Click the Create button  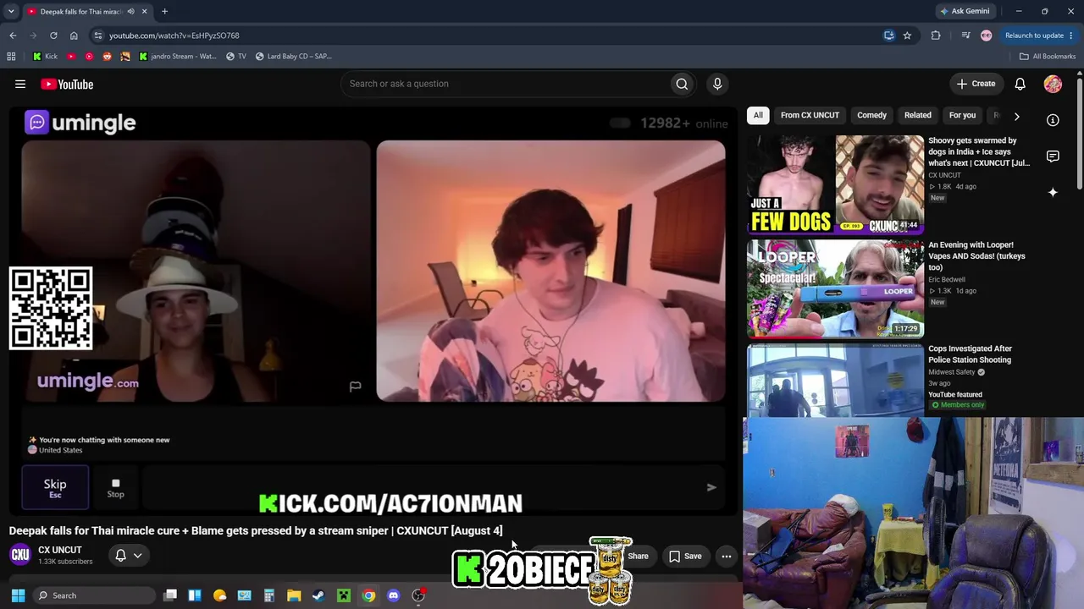pos(976,84)
